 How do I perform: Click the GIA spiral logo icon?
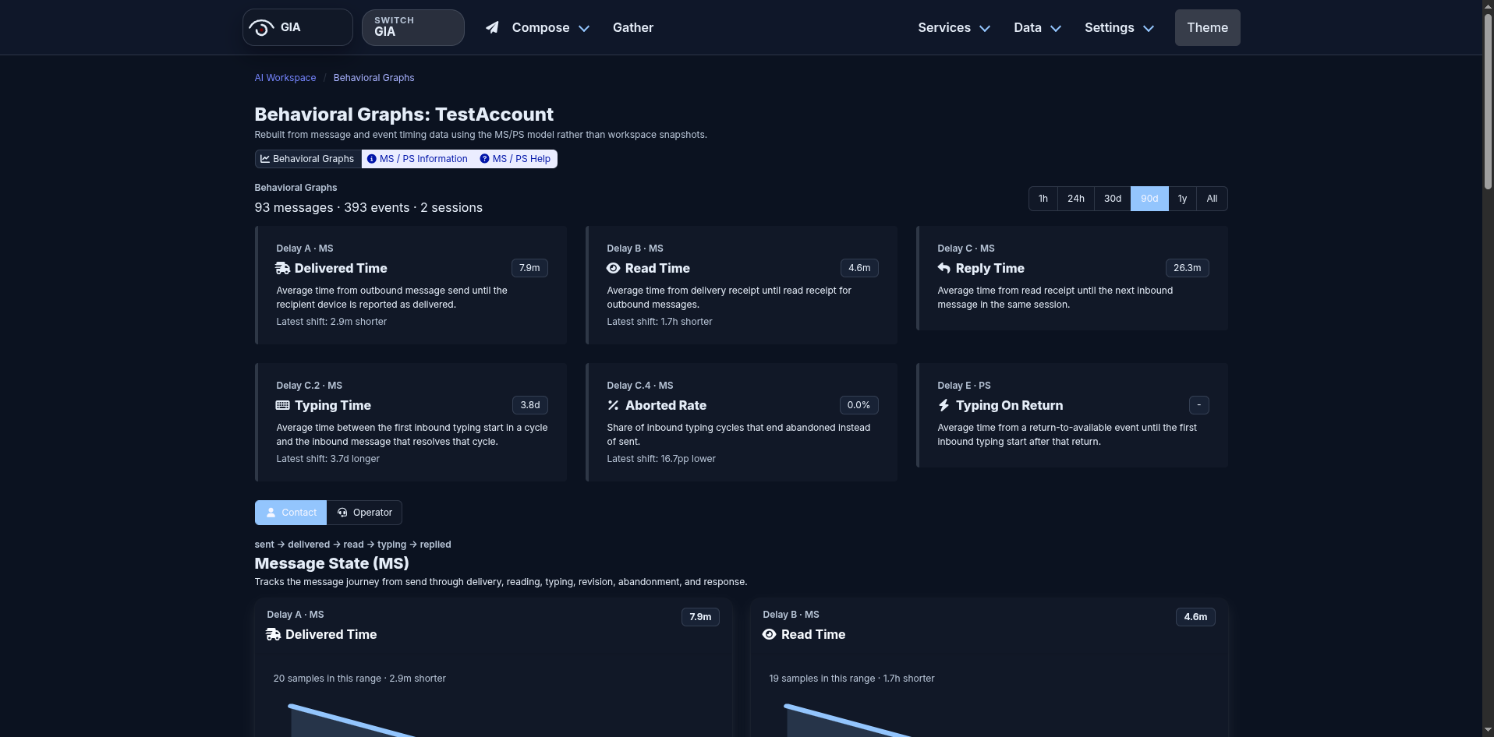click(260, 26)
